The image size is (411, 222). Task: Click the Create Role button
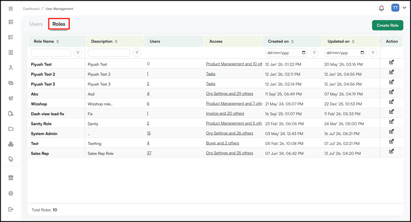tap(388, 25)
